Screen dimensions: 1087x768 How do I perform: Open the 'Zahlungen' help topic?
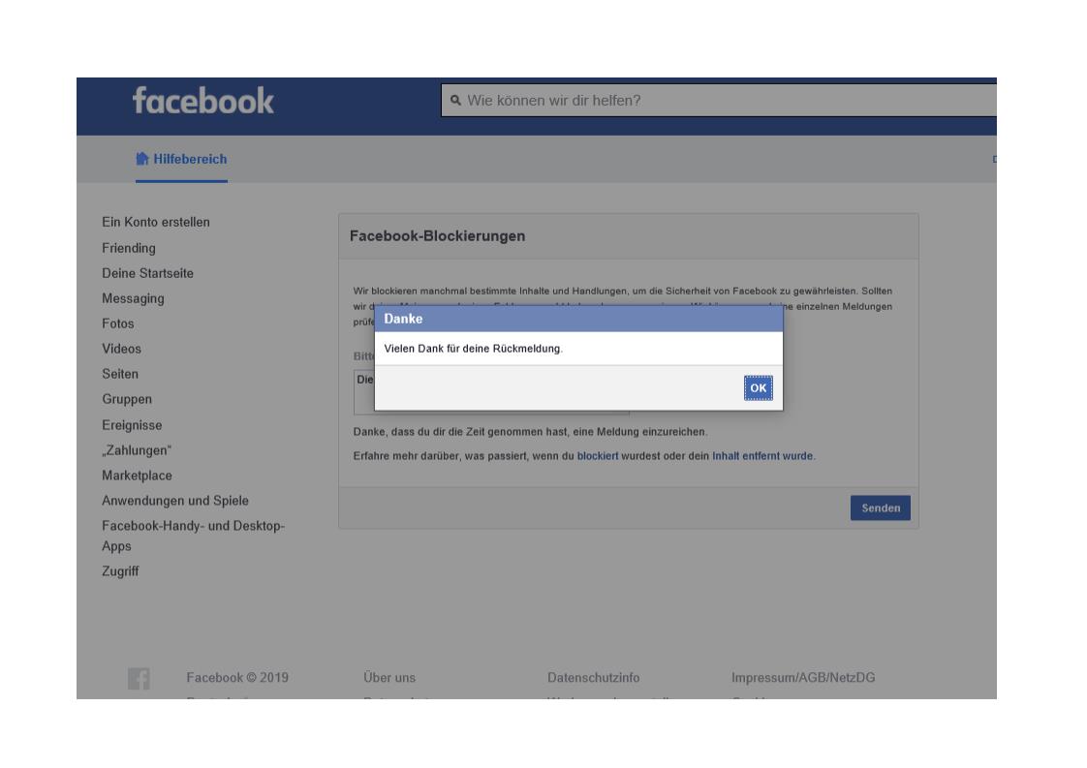[137, 450]
